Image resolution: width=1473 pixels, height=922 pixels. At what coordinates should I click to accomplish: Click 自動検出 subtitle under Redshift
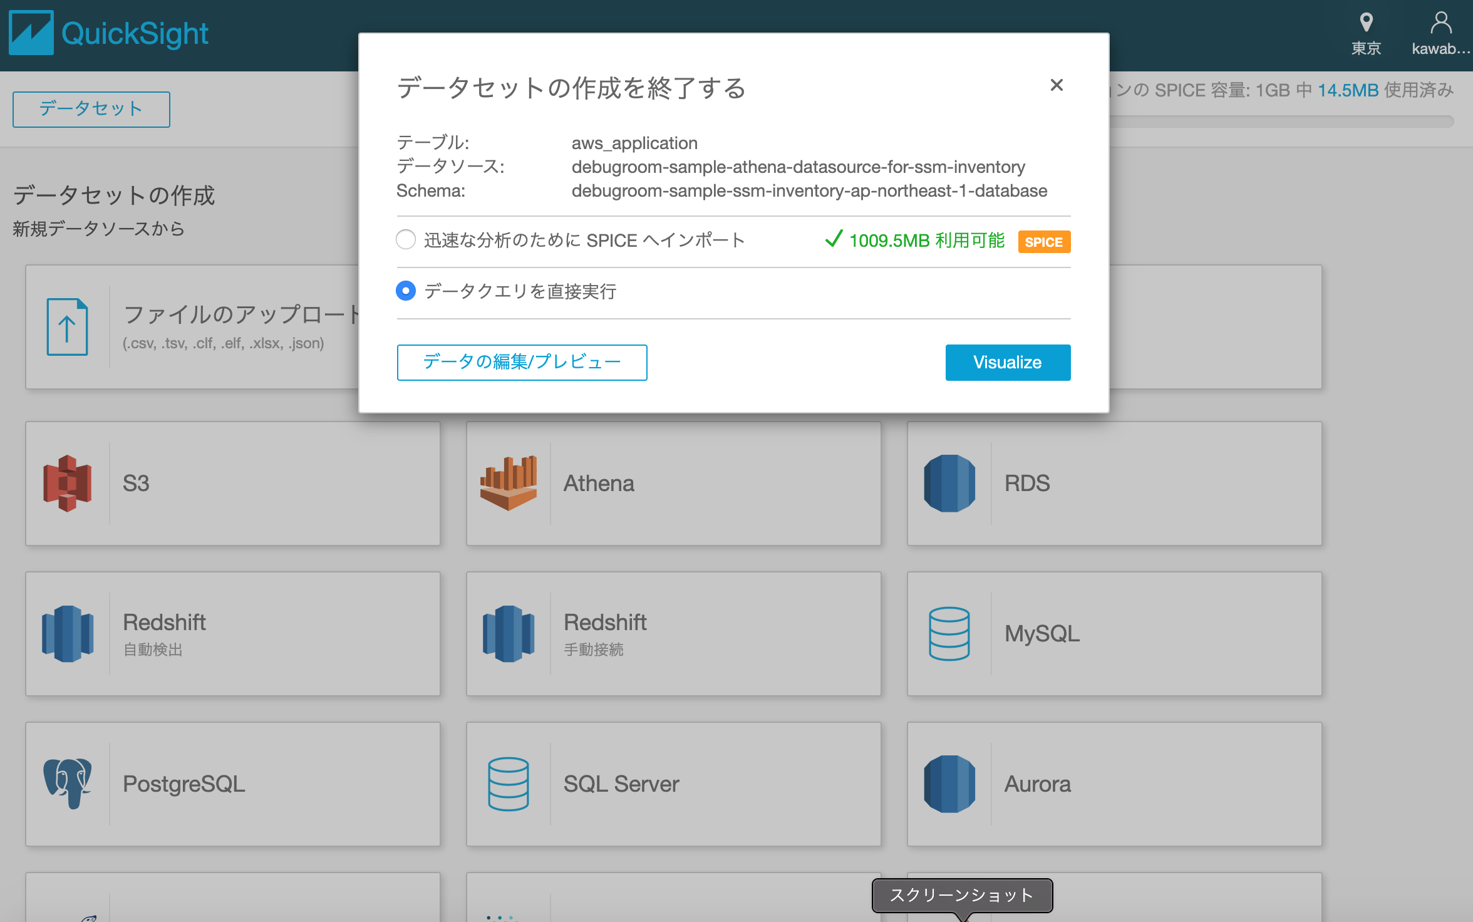click(x=153, y=650)
